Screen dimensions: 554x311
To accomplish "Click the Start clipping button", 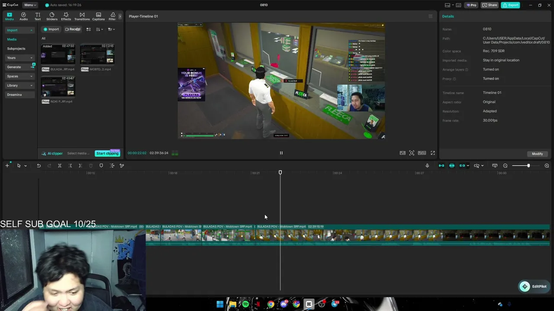I will click(107, 153).
